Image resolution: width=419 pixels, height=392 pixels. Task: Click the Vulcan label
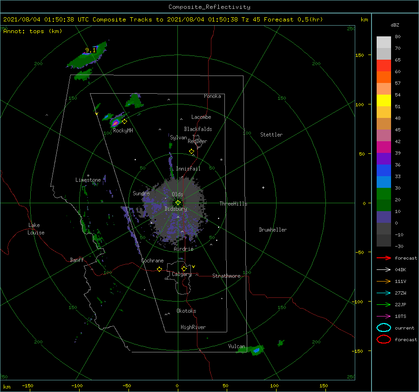point(237,346)
